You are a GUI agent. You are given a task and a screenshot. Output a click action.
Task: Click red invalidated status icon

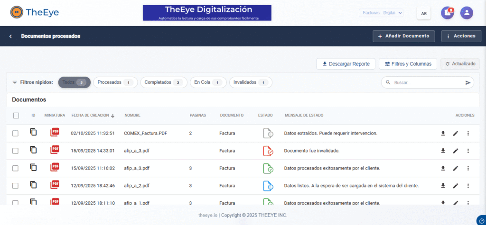click(x=268, y=151)
